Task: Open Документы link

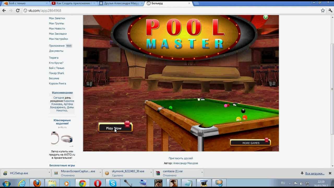Action: click(56, 51)
